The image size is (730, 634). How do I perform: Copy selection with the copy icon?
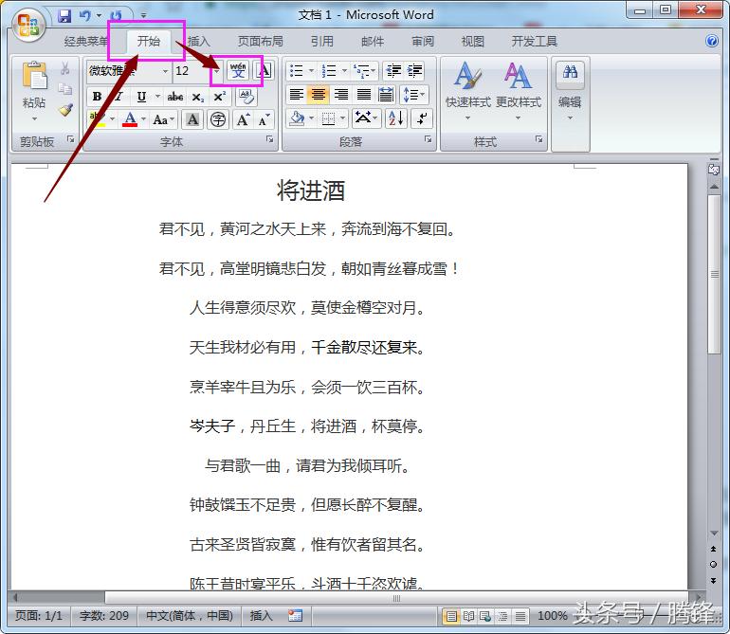[x=65, y=88]
